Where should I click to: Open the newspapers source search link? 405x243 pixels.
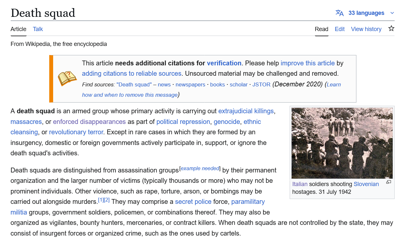191,84
